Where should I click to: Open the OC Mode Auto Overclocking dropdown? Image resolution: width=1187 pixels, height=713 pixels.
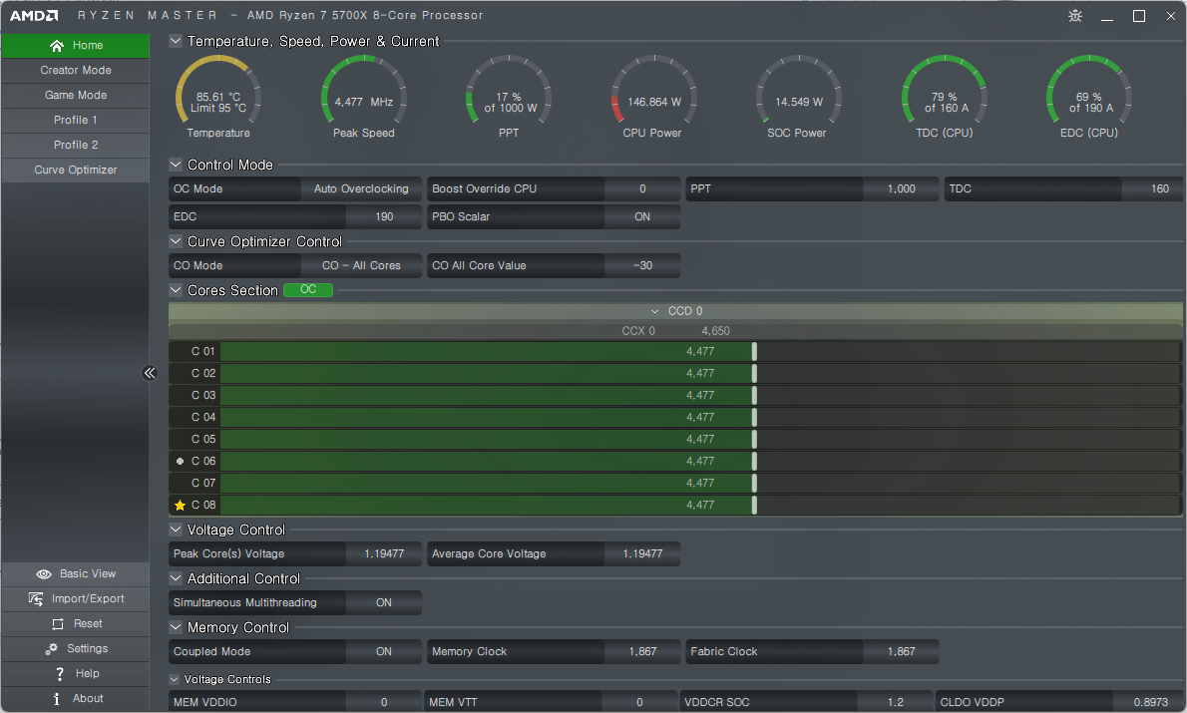361,188
